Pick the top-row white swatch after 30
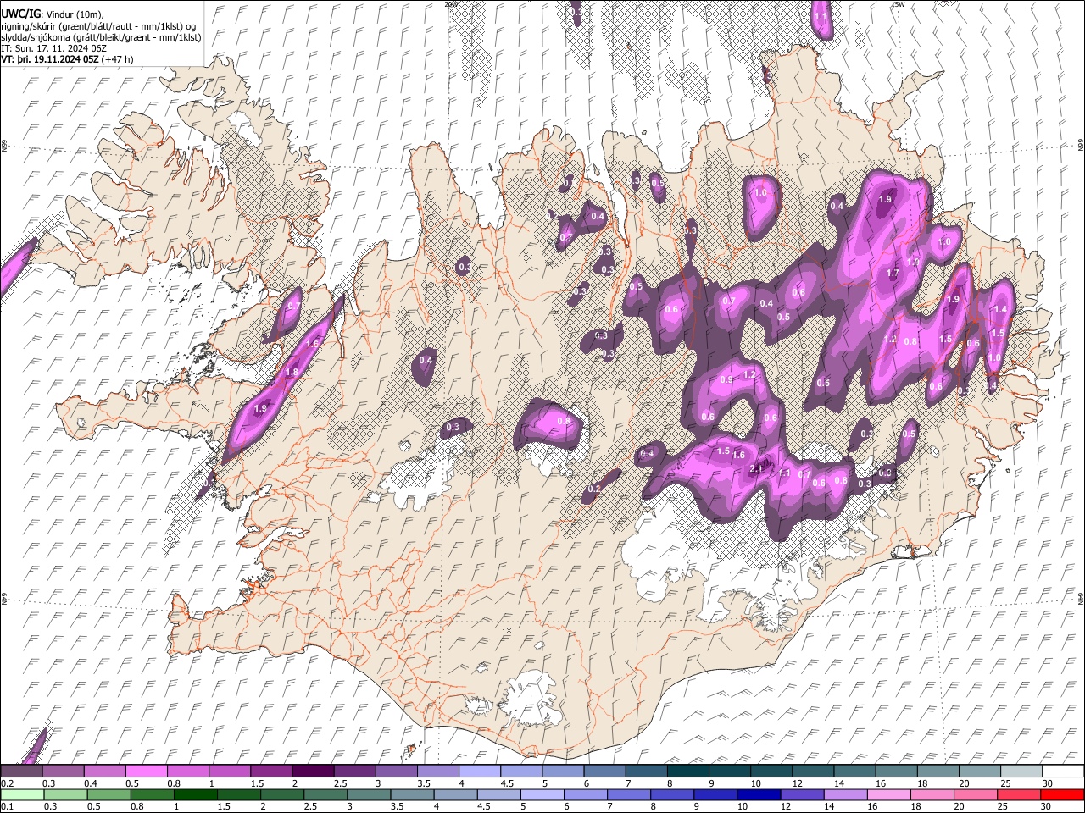The height and width of the screenshot is (813, 1085). point(1063,771)
